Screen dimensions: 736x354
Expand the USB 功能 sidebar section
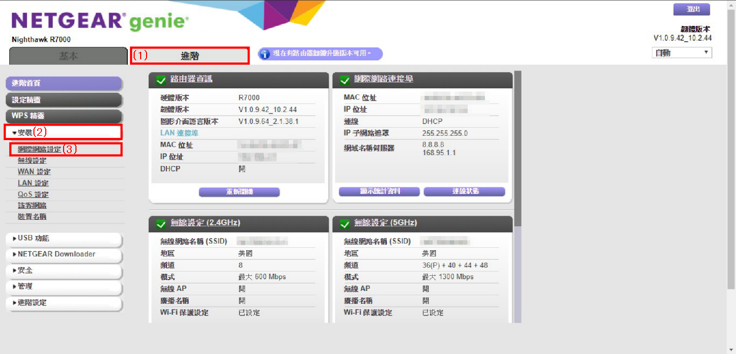pyautogui.click(x=64, y=239)
